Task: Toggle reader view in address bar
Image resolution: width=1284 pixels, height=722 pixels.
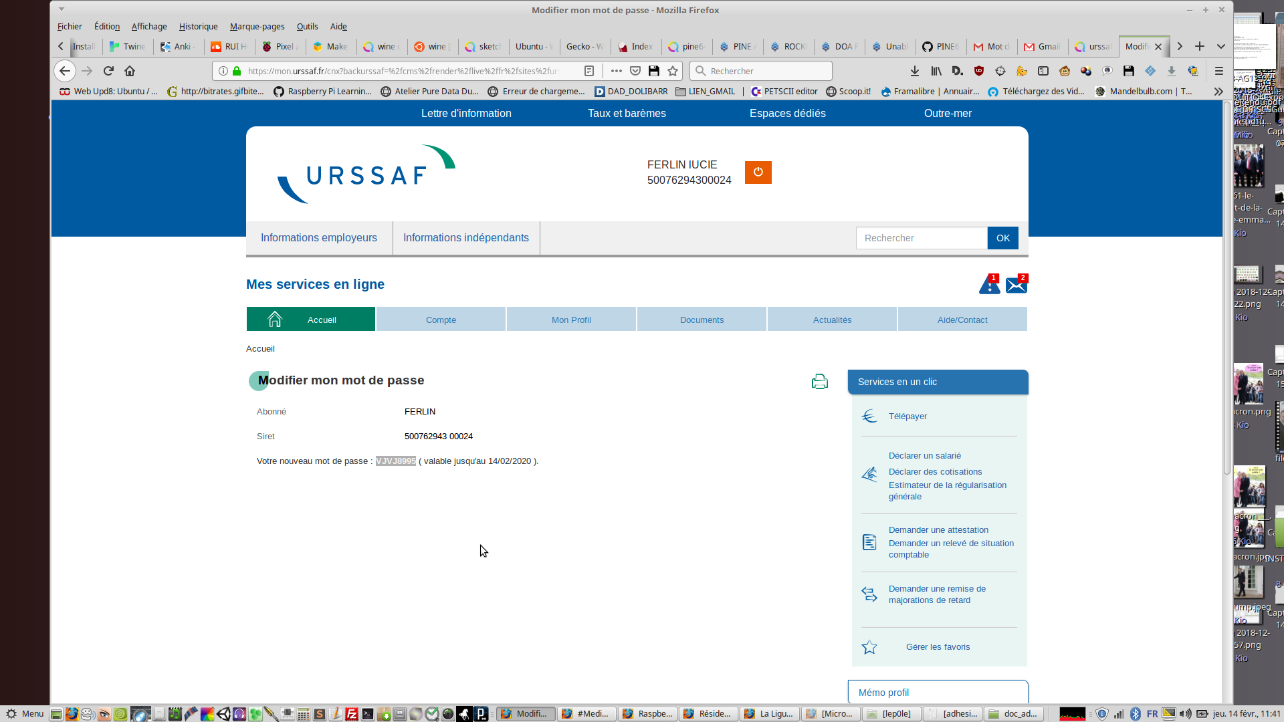Action: coord(589,71)
